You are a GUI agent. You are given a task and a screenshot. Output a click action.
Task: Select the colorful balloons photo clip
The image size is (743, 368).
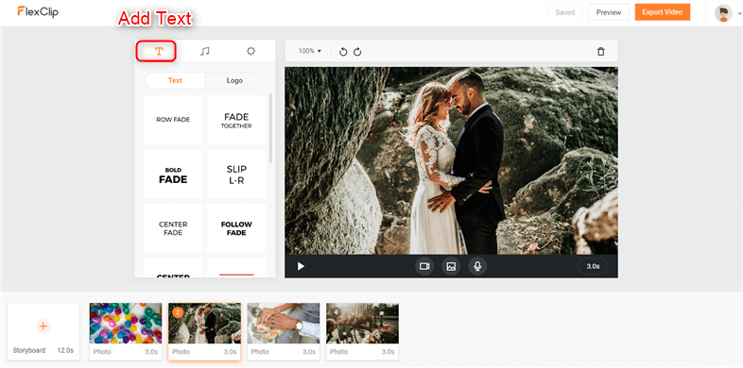click(126, 330)
